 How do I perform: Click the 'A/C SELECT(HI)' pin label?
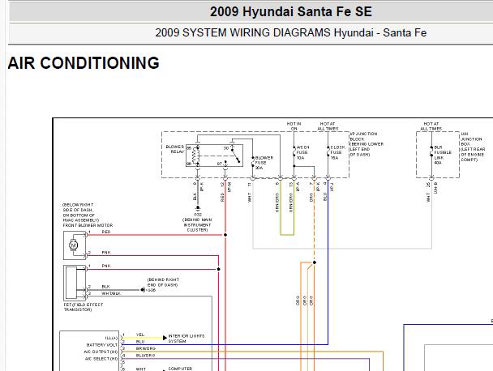click(x=101, y=359)
